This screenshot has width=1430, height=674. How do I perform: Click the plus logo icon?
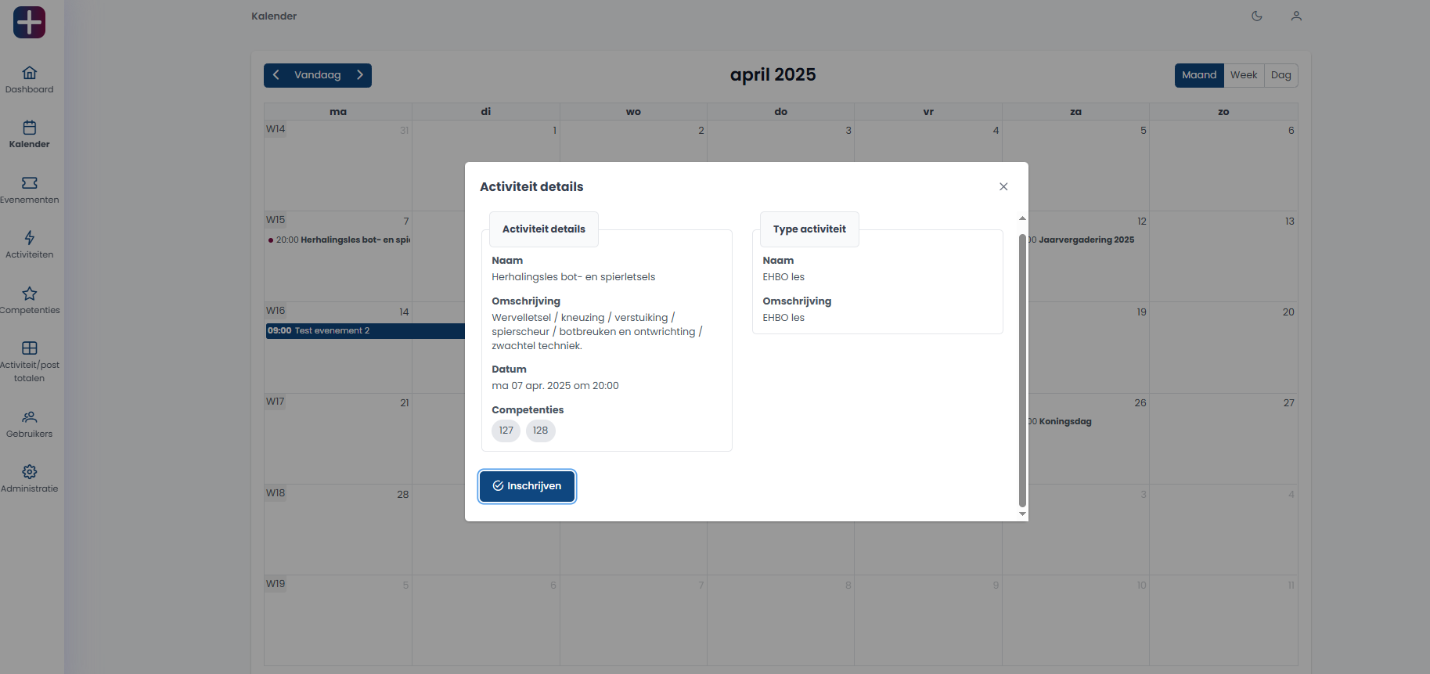[x=29, y=22]
